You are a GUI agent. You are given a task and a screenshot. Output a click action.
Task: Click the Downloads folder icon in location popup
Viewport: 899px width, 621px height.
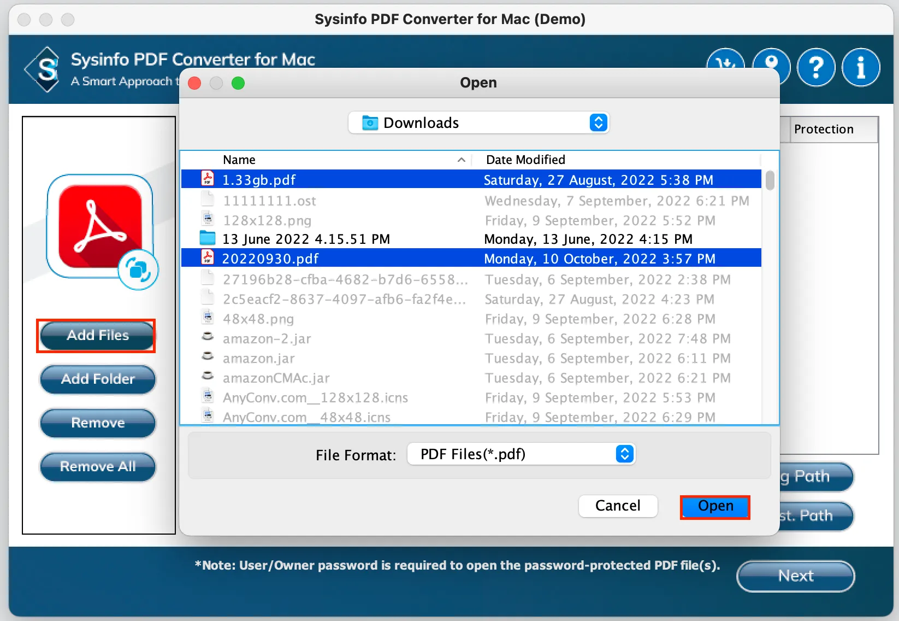point(370,123)
